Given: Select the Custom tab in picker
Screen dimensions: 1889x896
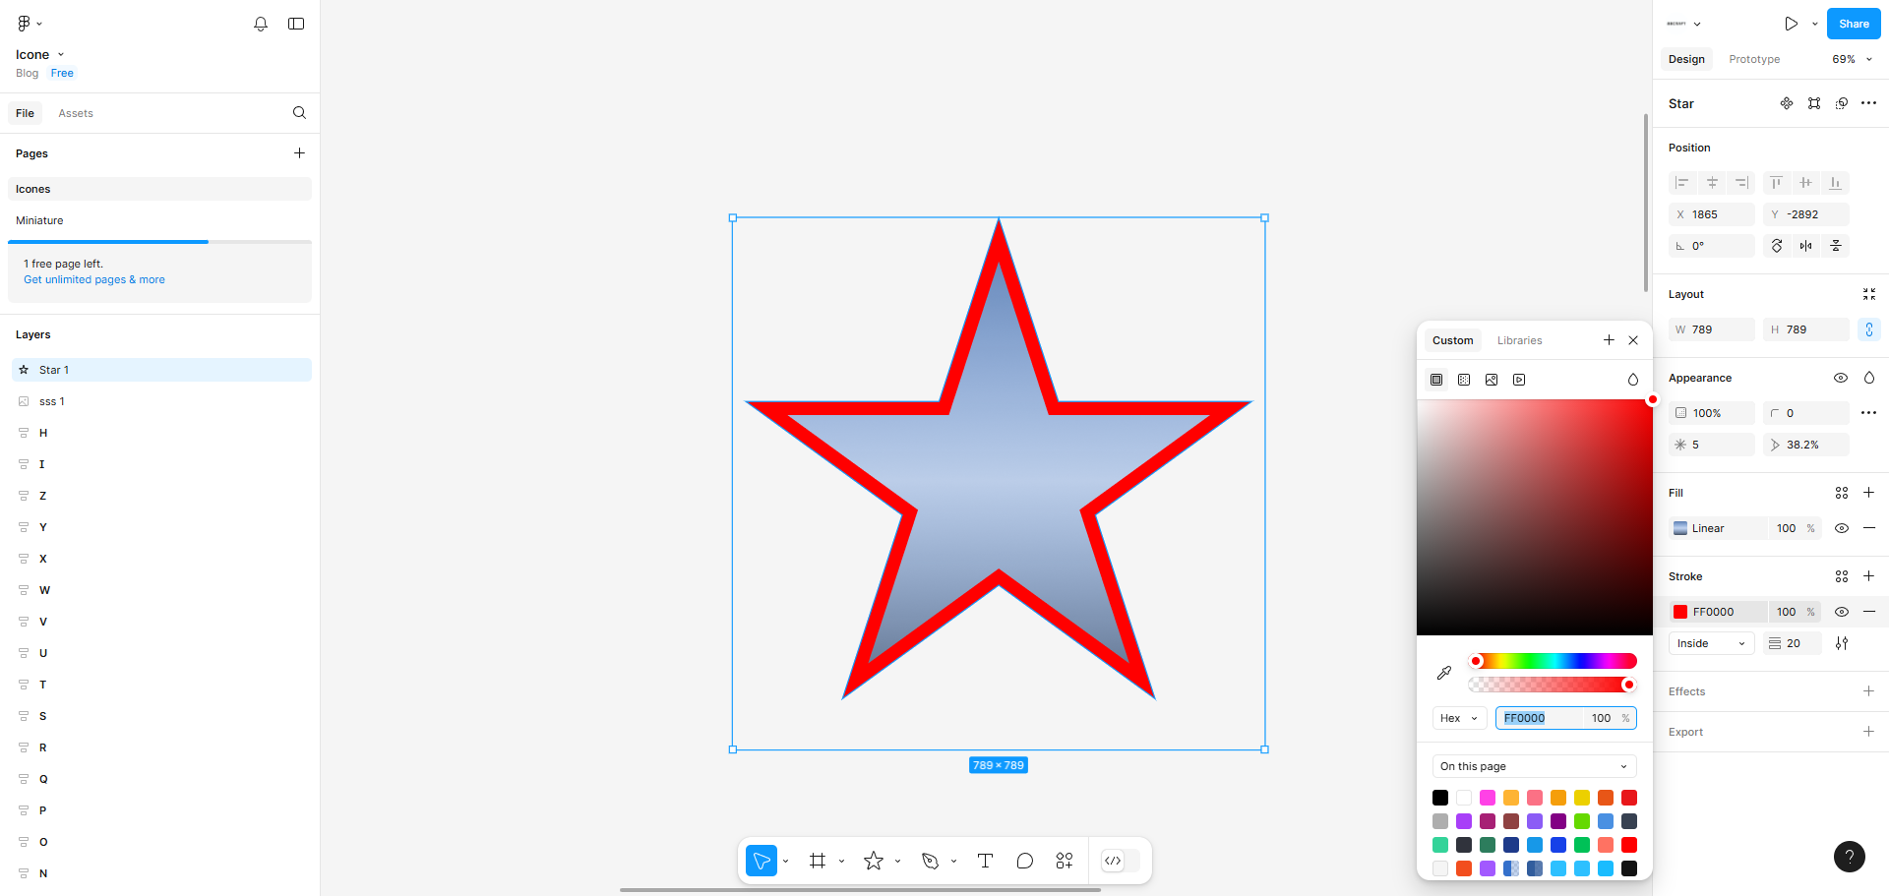Looking at the screenshot, I should 1453,340.
